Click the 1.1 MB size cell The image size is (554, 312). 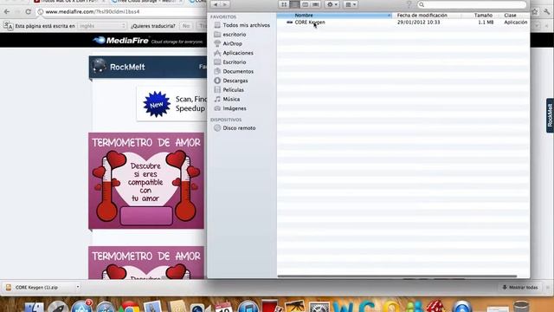(x=486, y=22)
